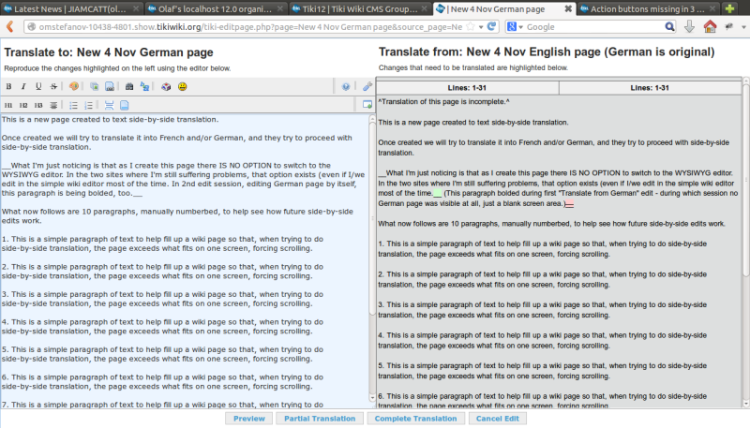
Task: Insert Heading 2 with H2 icon
Action: 23,105
